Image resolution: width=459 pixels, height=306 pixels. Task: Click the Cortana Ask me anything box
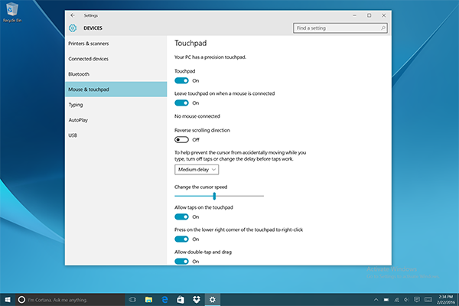(70, 300)
